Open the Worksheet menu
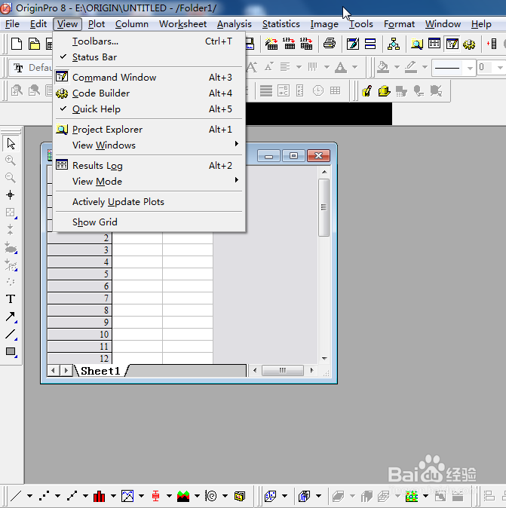 (x=182, y=24)
